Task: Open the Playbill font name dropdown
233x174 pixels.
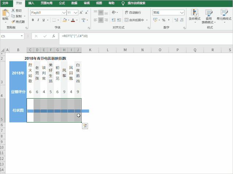Action: pyautogui.click(x=64, y=12)
